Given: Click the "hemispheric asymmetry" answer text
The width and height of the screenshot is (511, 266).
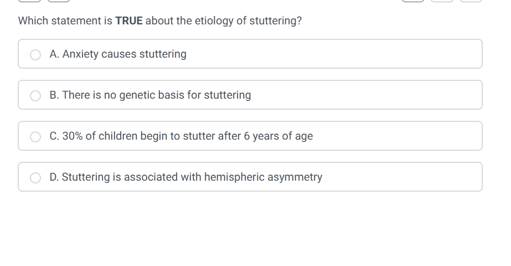Looking at the screenshot, I should tap(263, 177).
